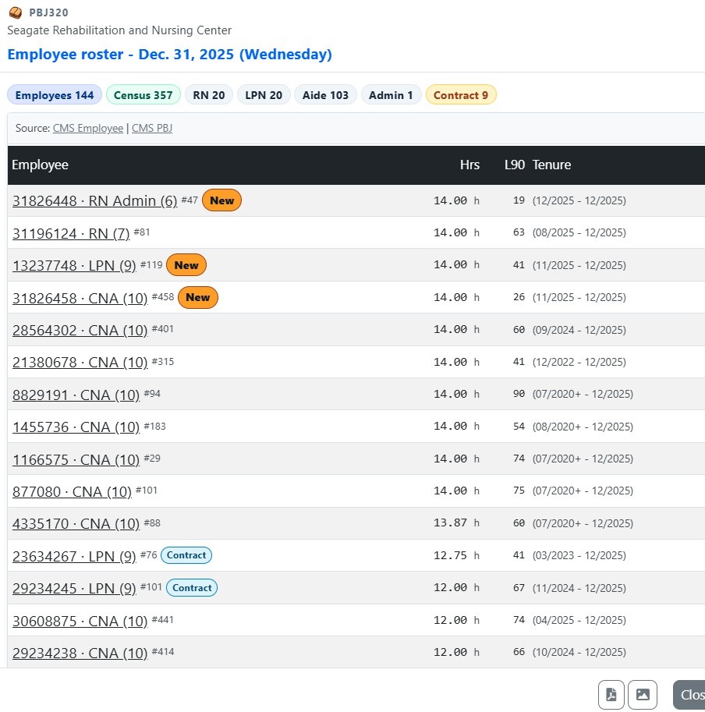Open employee 28564302 CNA link
This screenshot has height=712, width=705.
(80, 331)
